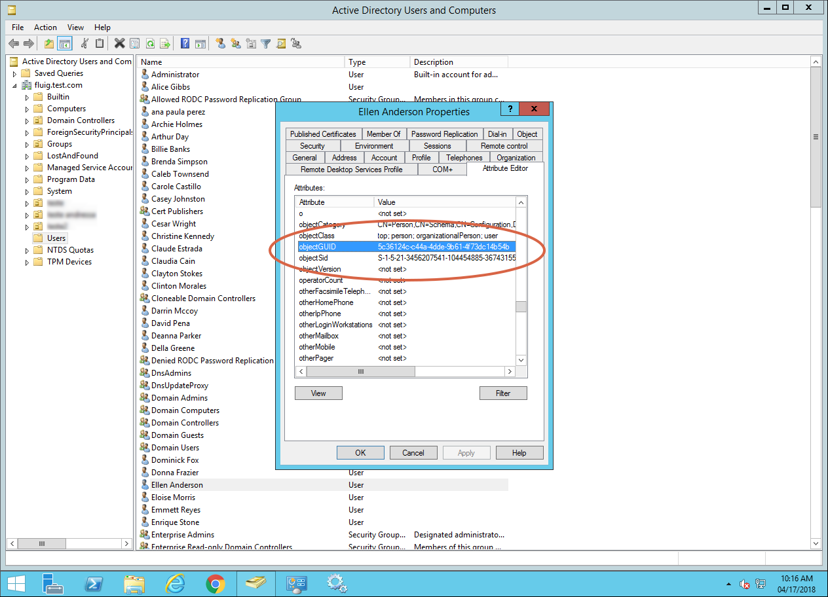Click the Find objects toolbar icon
828x597 pixels.
281,44
